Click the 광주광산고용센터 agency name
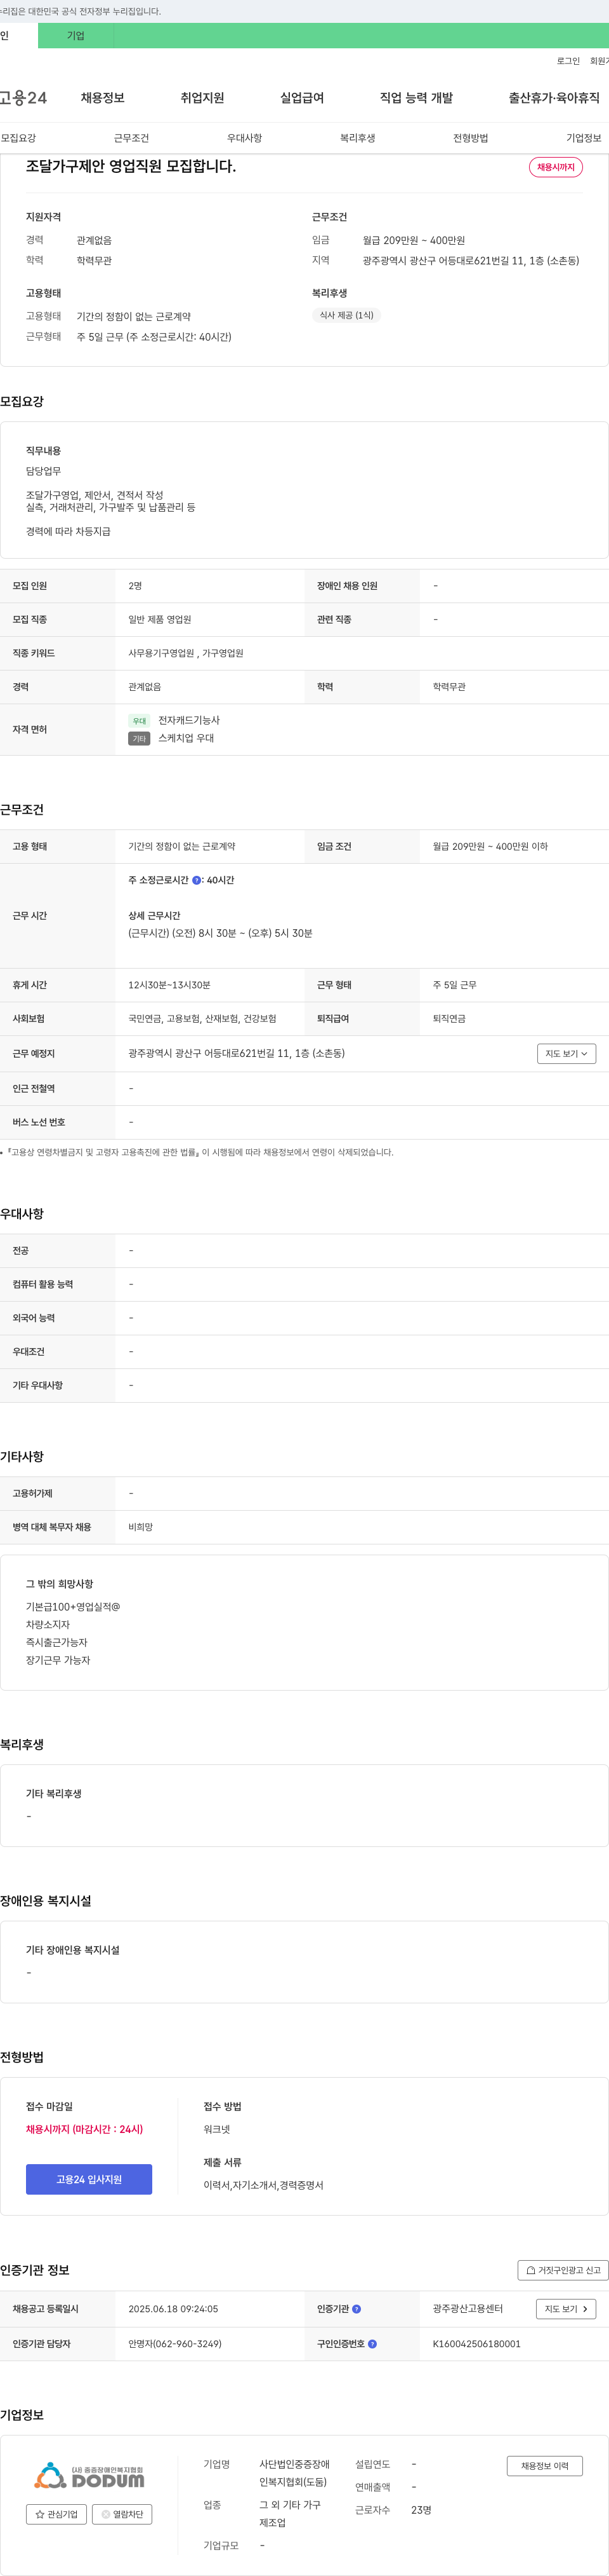609x2576 pixels. [468, 2309]
